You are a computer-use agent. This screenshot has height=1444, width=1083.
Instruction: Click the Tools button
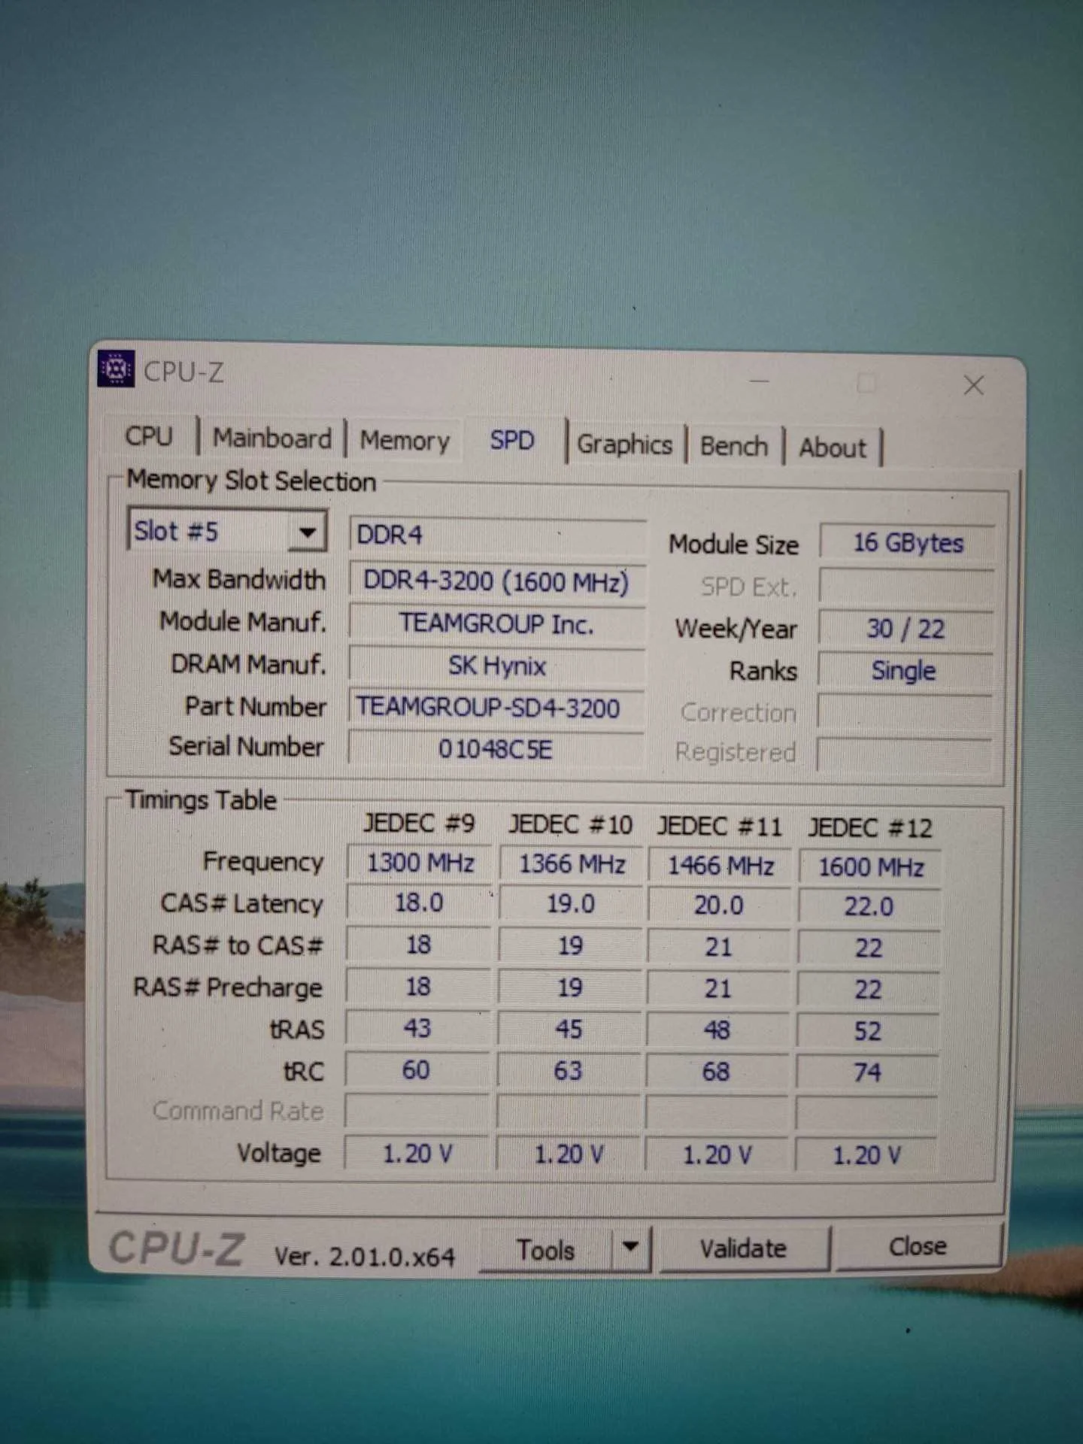point(546,1250)
